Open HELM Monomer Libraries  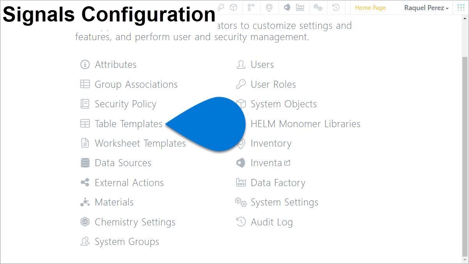click(305, 124)
